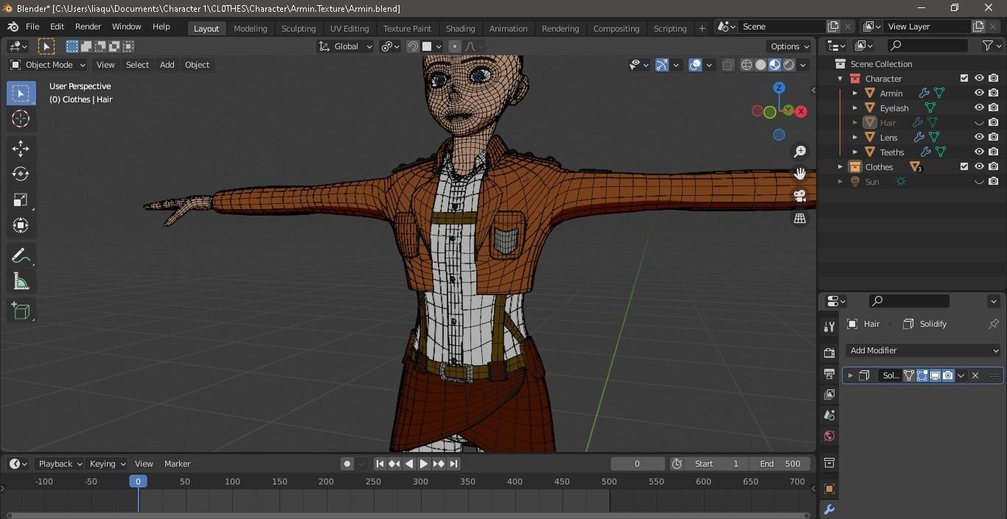The width and height of the screenshot is (1007, 519).
Task: Activate the Annotate tool
Action: point(21,255)
